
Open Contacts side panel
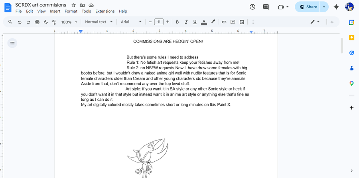[x=352, y=68]
